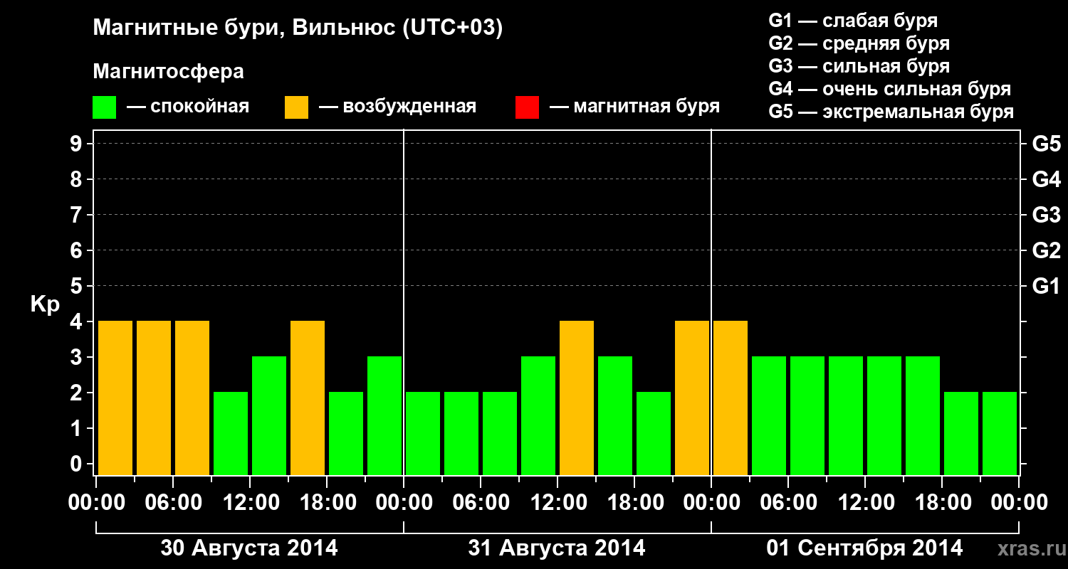Click the 'G4 — очень сильная буря' legend line
This screenshot has width=1068, height=569.
point(889,89)
